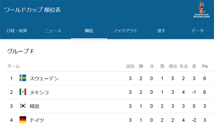The height and width of the screenshot is (131, 214).
Task: Switch to the データ tab
Action: pyautogui.click(x=197, y=31)
